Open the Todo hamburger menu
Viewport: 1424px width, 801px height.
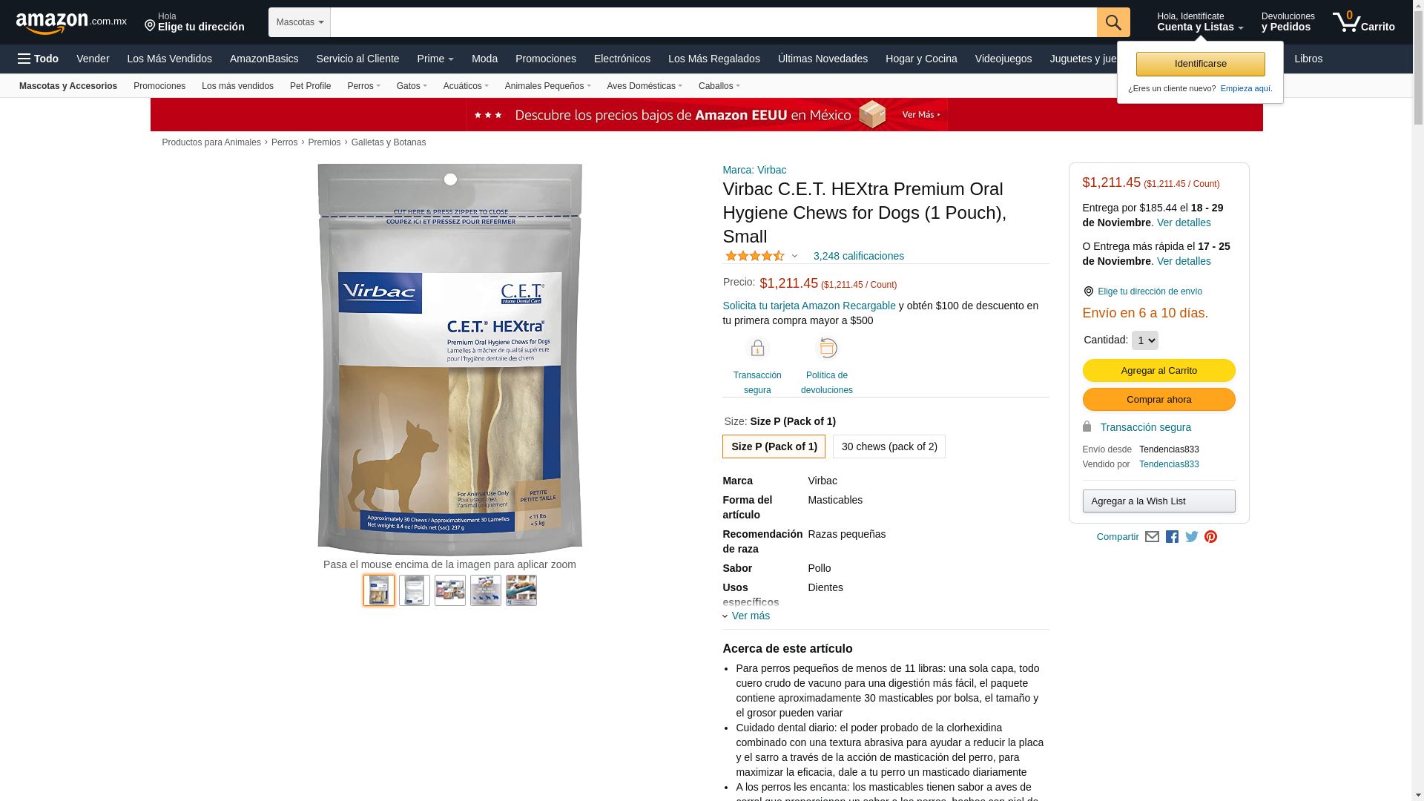[x=38, y=59]
